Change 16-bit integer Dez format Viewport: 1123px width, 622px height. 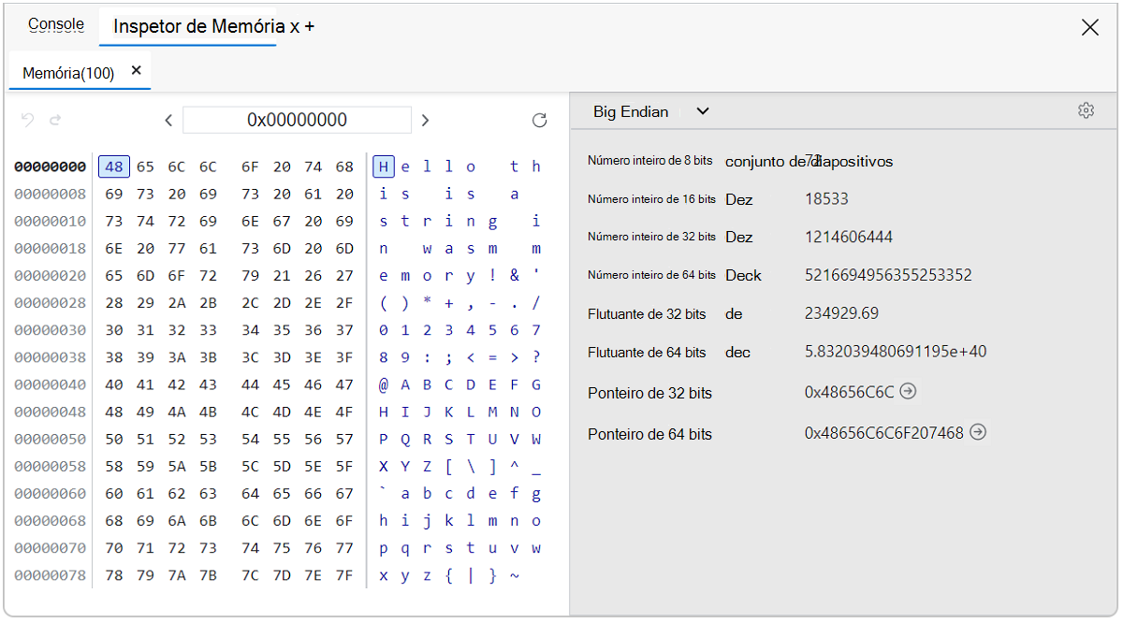739,199
